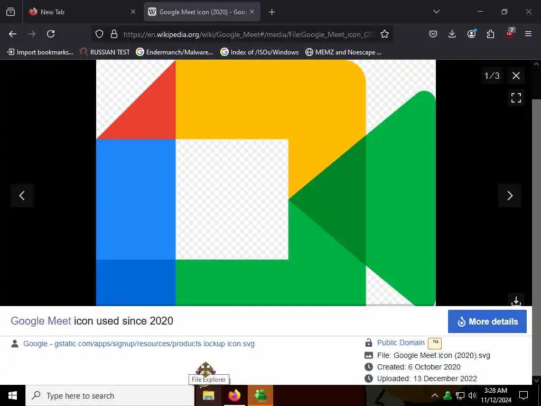This screenshot has height=406, width=541.
Task: Save page to Pocket
Action: coord(433,34)
